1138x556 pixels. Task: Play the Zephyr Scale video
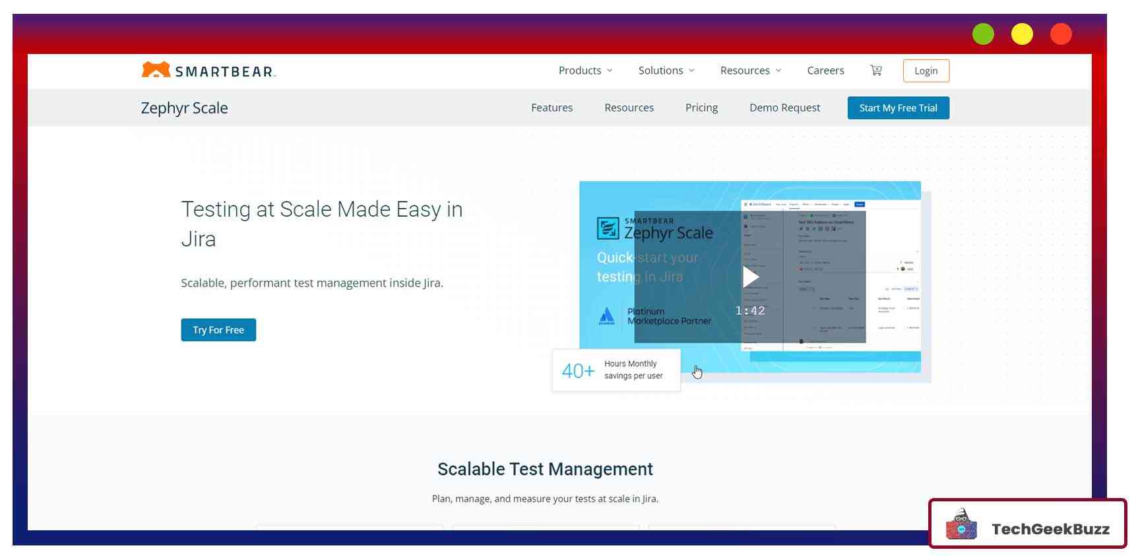point(750,277)
